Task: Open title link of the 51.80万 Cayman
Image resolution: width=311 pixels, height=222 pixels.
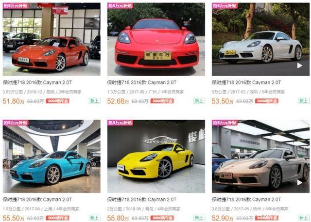Action: [37, 82]
